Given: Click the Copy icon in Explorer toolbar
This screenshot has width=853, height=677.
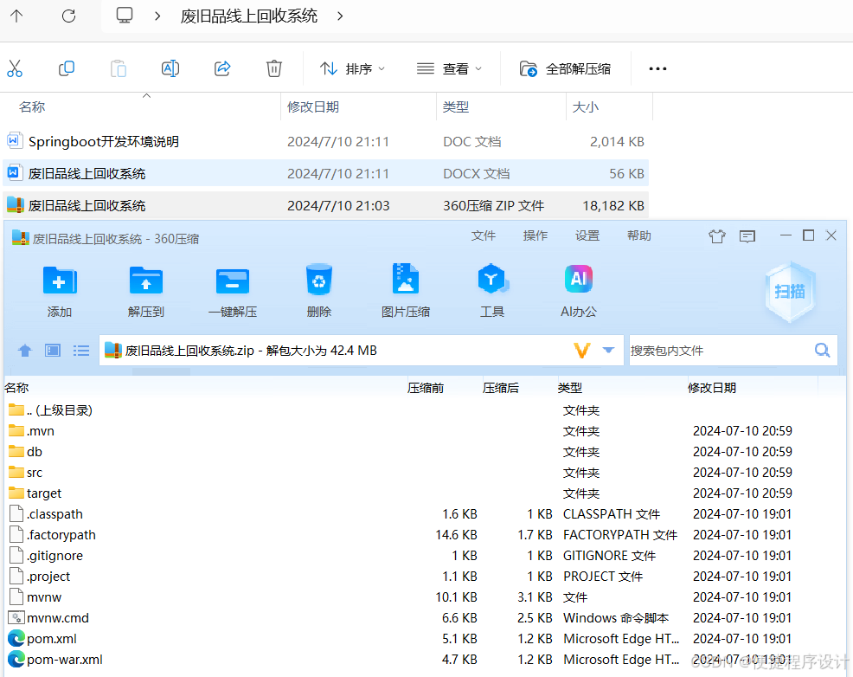Looking at the screenshot, I should (x=67, y=68).
